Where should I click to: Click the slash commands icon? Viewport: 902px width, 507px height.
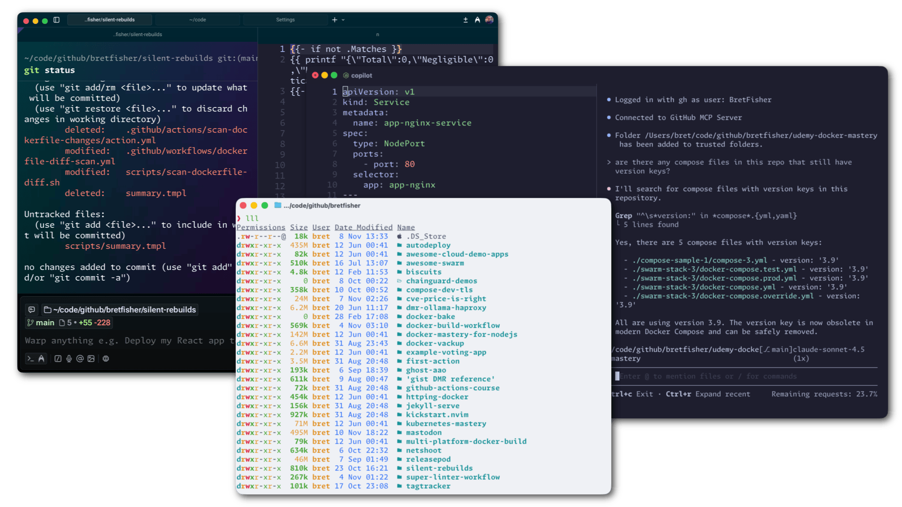[58, 359]
